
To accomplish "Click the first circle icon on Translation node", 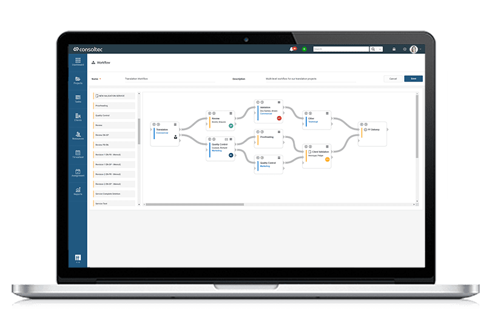I will pyautogui.click(x=154, y=124).
